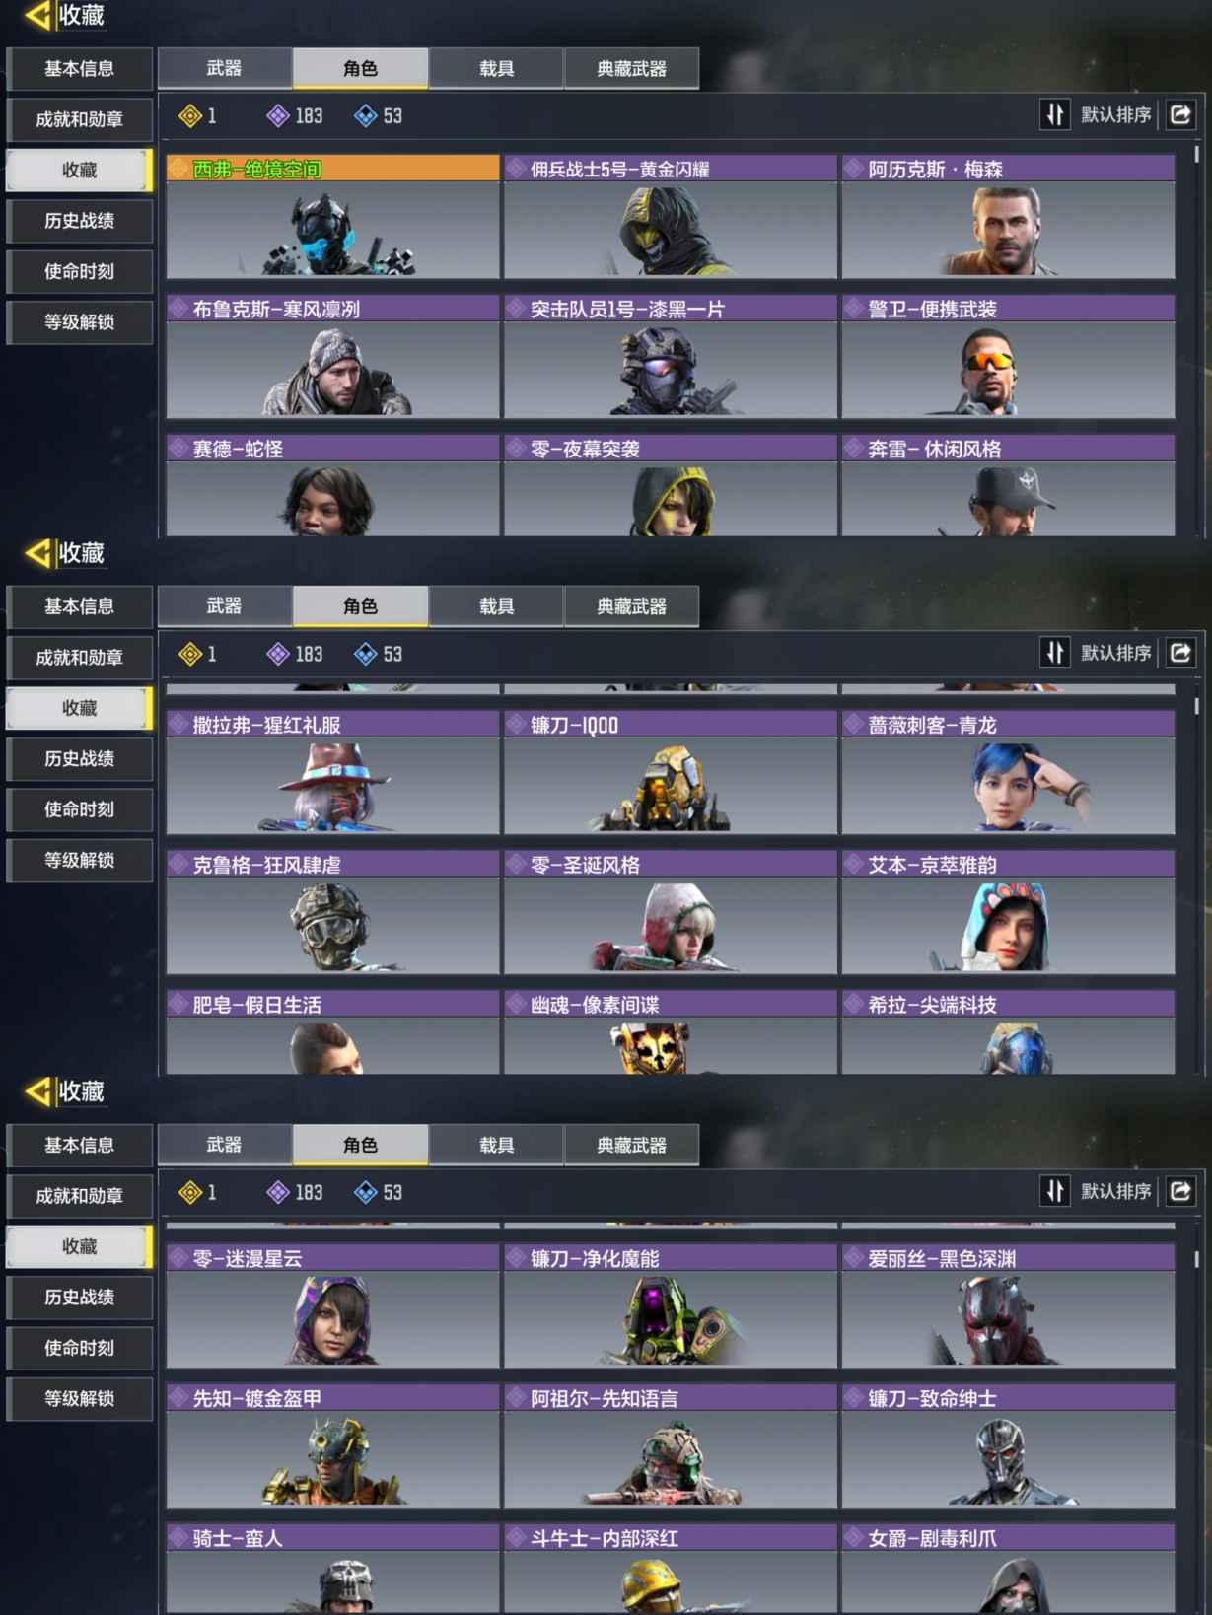Image resolution: width=1212 pixels, height=1615 pixels.
Task: Choose the 爱丽丝-黑色深渊 masked character icon
Action: (x=996, y=1320)
